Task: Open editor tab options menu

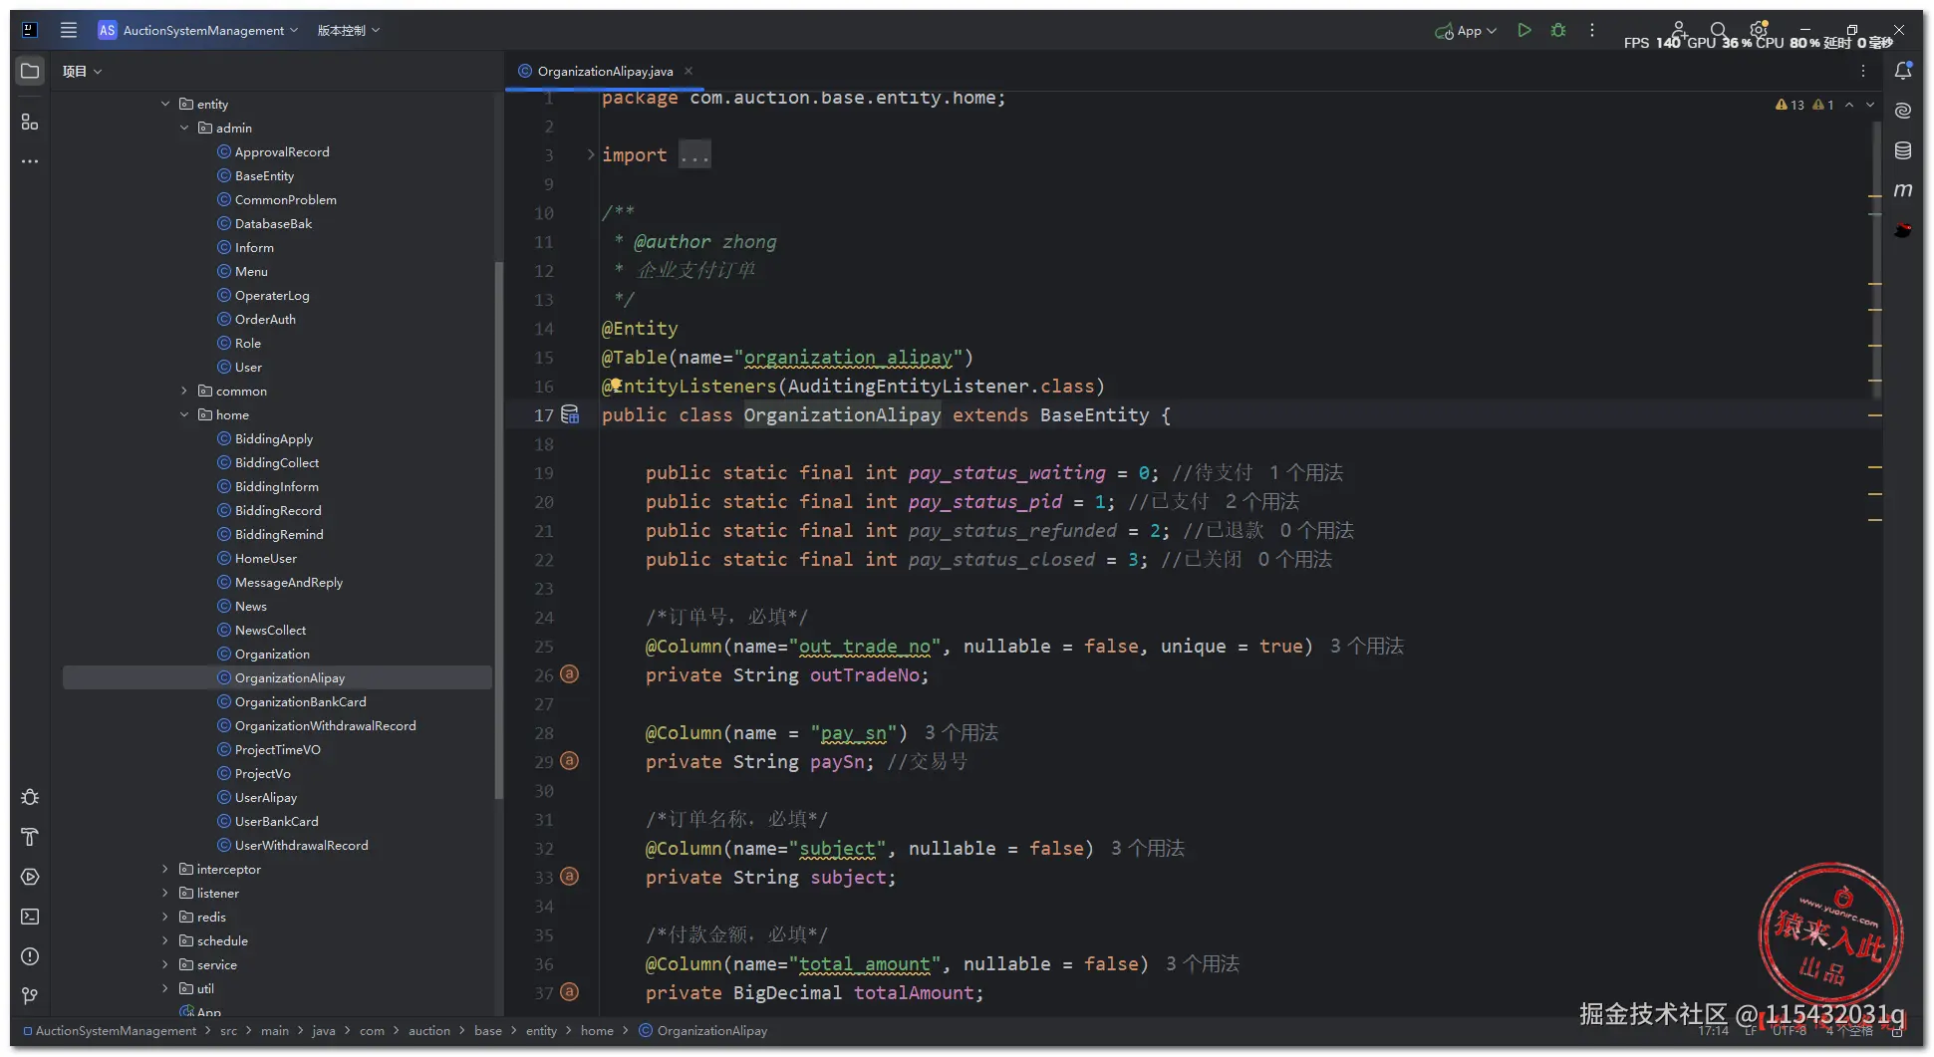Action: (1863, 71)
